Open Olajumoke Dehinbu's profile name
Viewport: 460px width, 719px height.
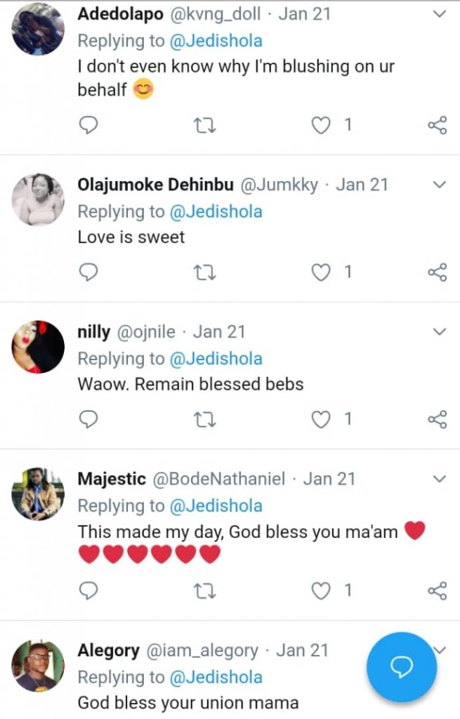(156, 185)
